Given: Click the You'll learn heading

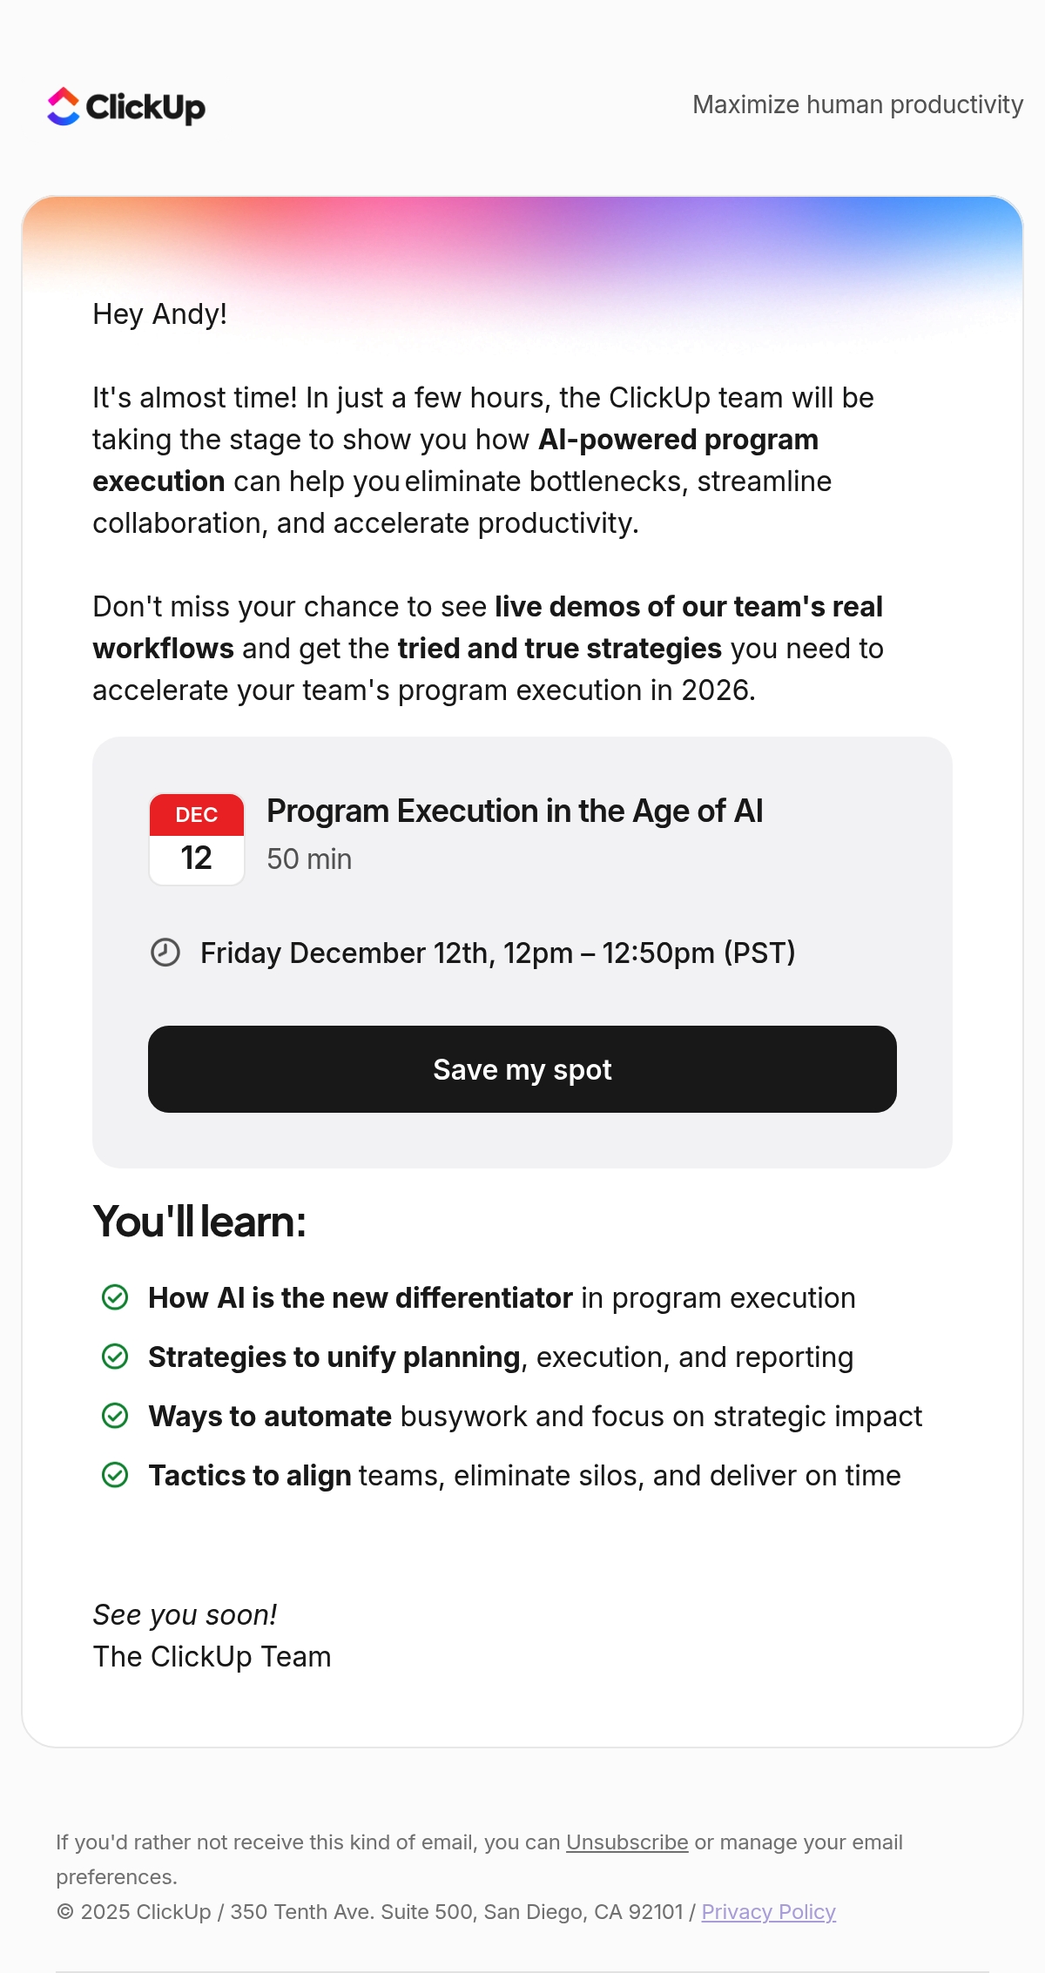Looking at the screenshot, I should tap(199, 1222).
